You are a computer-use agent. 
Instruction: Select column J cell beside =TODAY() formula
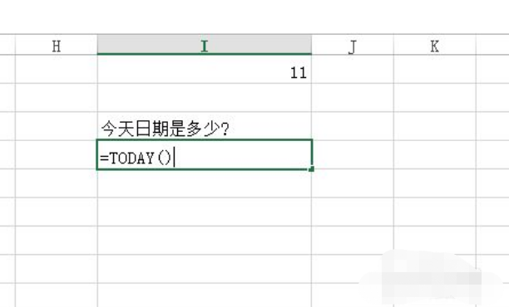coord(353,154)
